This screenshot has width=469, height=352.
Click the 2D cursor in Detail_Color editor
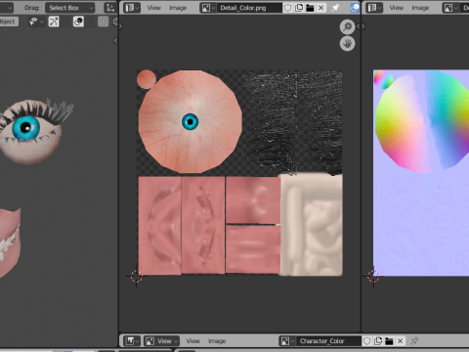[136, 277]
